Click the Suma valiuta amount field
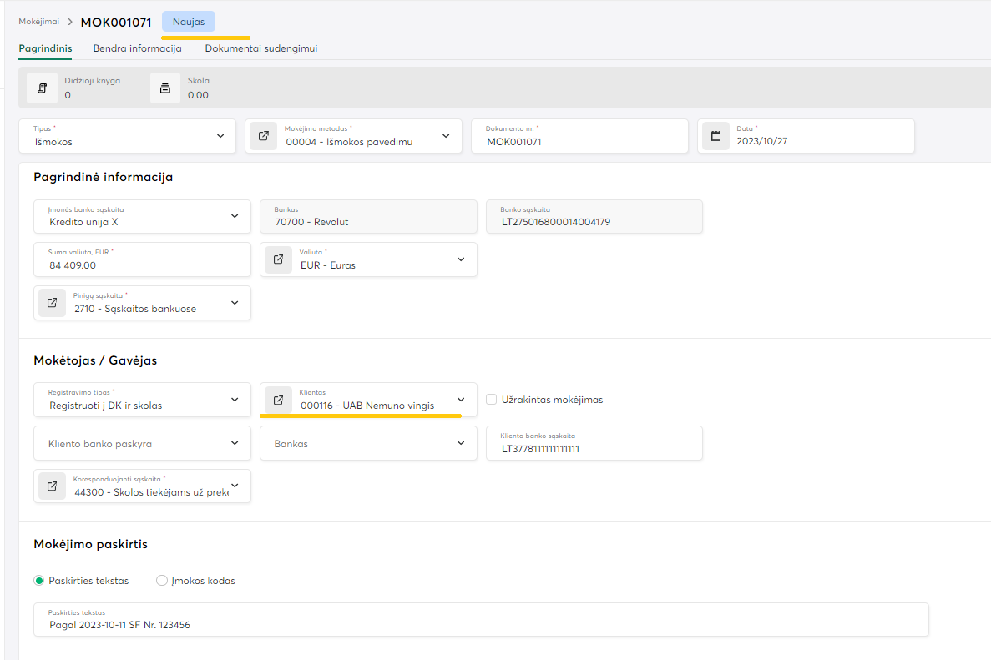The image size is (991, 660). (142, 265)
